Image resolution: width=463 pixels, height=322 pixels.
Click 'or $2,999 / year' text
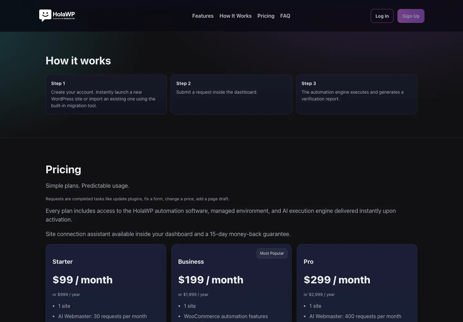(319, 295)
